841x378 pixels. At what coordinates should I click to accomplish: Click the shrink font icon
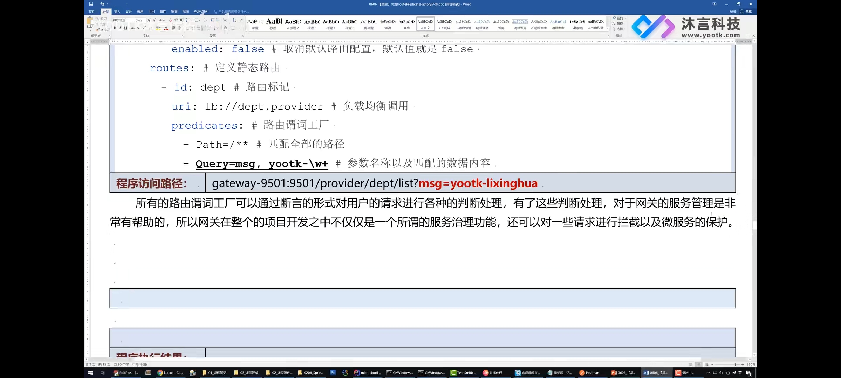(x=154, y=20)
